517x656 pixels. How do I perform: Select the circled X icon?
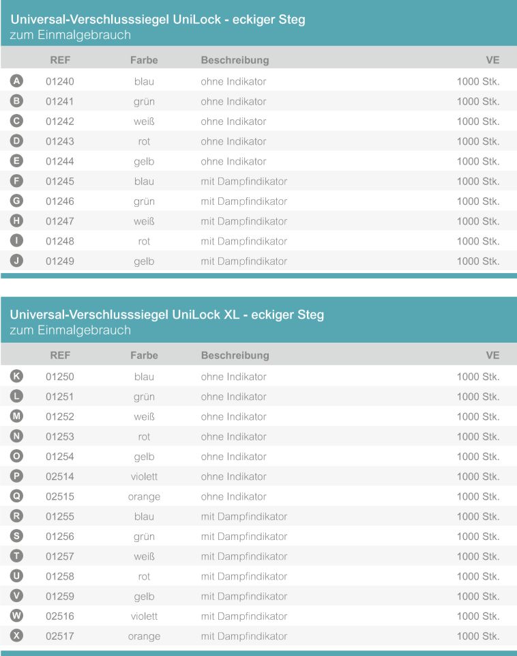pyautogui.click(x=16, y=636)
